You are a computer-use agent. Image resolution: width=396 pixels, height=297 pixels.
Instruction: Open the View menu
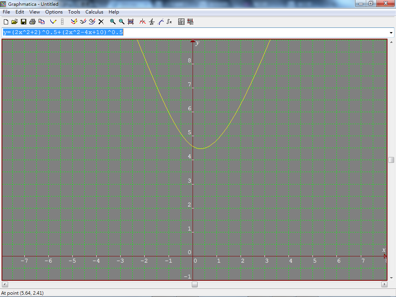coord(34,12)
